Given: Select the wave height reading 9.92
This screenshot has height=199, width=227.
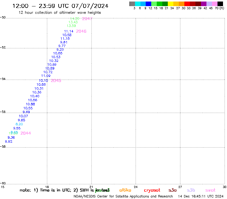Looking at the screenshot, I should click(x=9, y=141).
